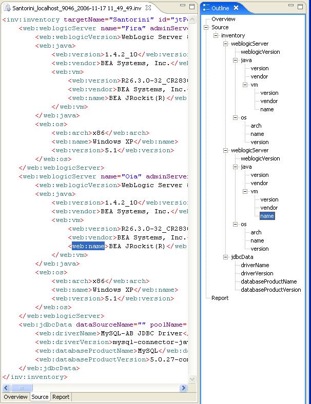Collapse the second os outline node
The image size is (311, 404).
[235, 225]
